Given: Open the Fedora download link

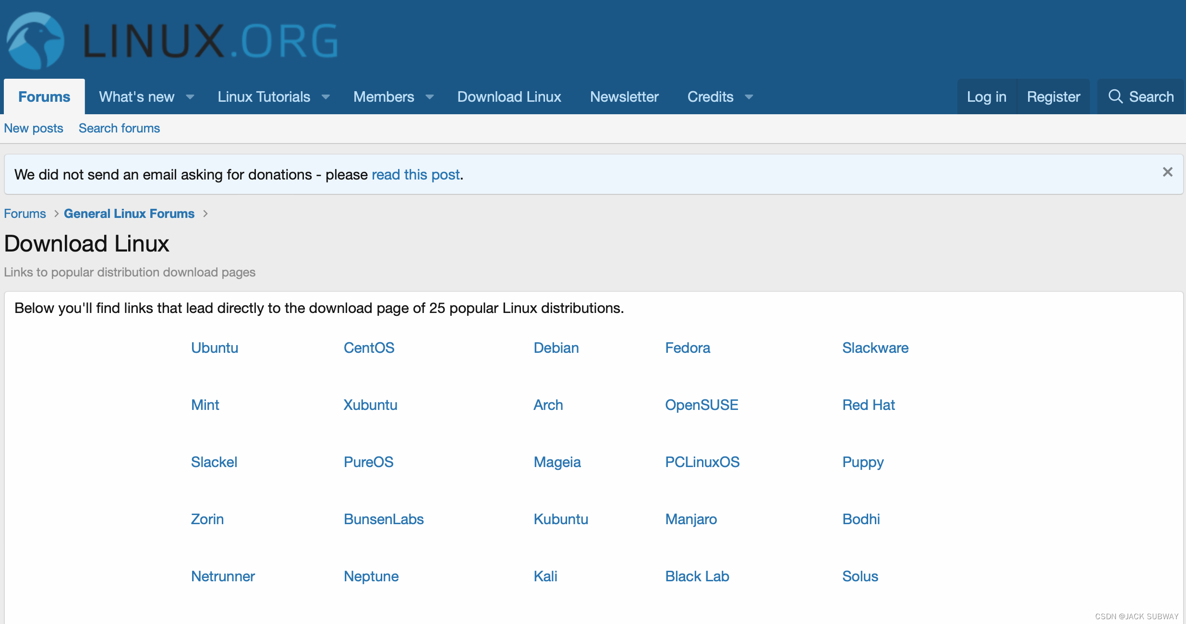Looking at the screenshot, I should [688, 348].
